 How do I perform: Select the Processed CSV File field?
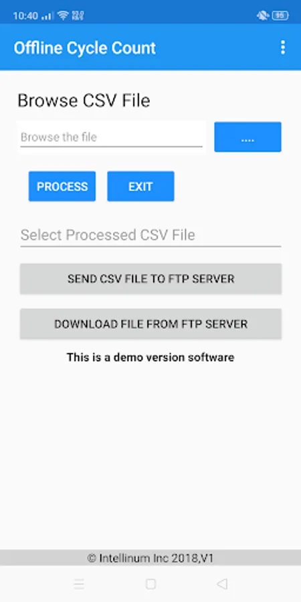point(151,235)
